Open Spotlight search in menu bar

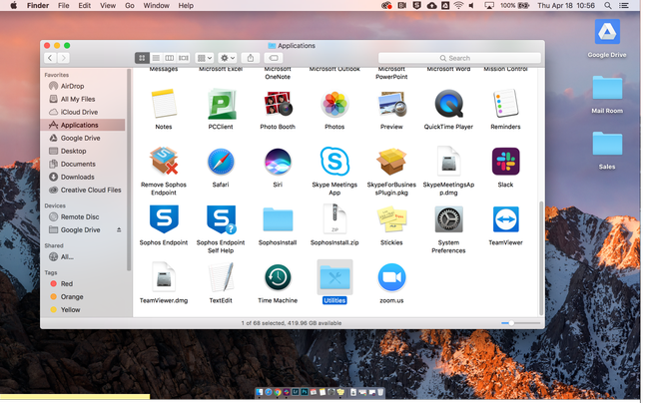pyautogui.click(x=608, y=5)
